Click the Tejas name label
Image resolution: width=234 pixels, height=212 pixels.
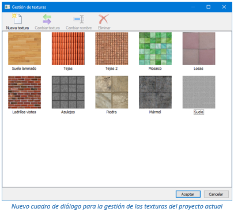pyautogui.click(x=68, y=69)
